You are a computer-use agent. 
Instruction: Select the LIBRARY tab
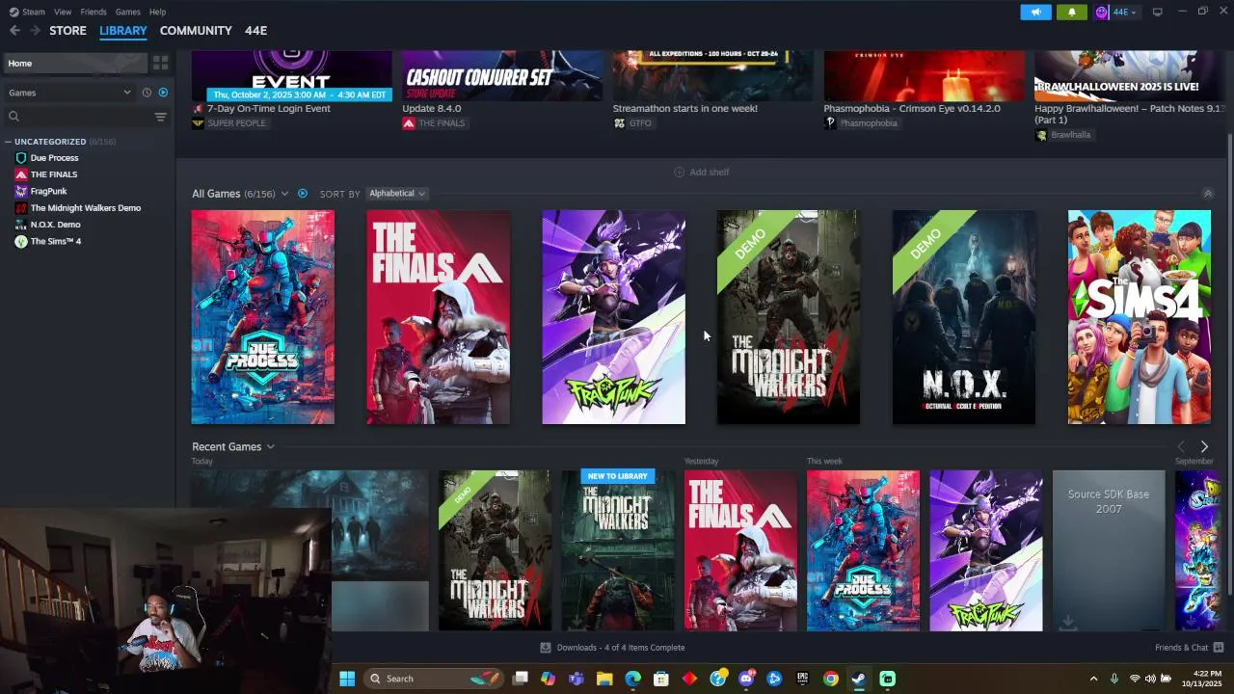click(123, 31)
